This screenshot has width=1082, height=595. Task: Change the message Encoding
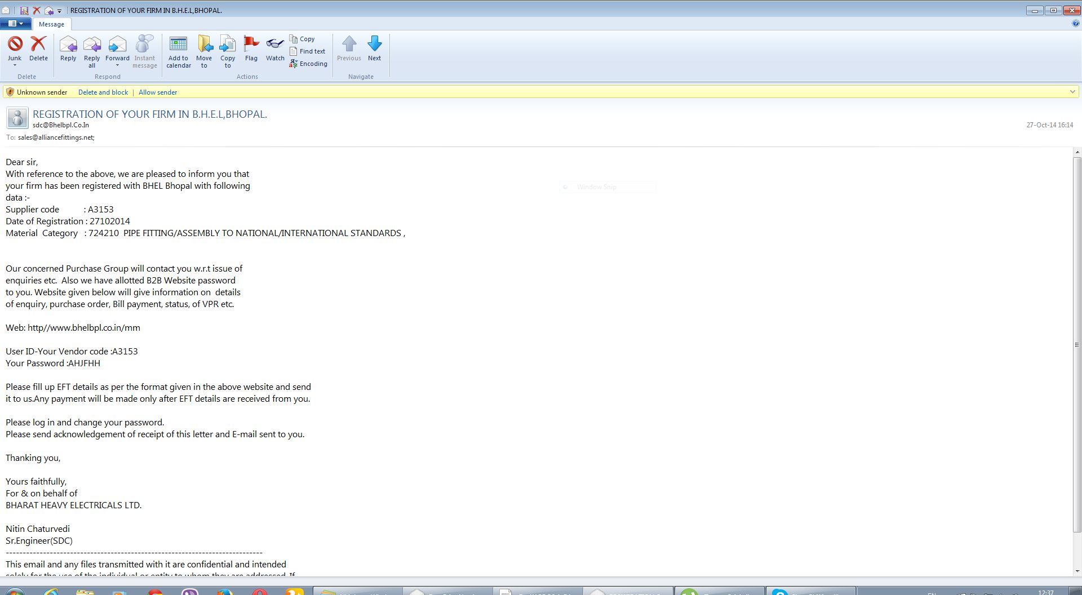(308, 64)
